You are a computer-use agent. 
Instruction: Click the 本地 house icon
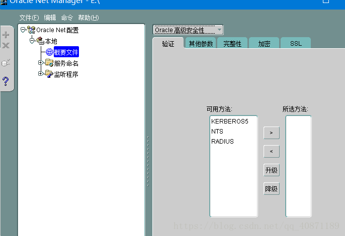pyautogui.click(x=40, y=41)
